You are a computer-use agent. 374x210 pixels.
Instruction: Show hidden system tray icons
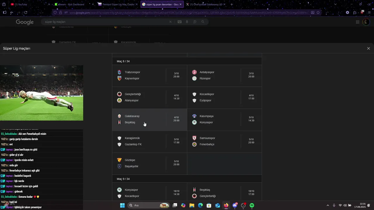click(x=328, y=205)
